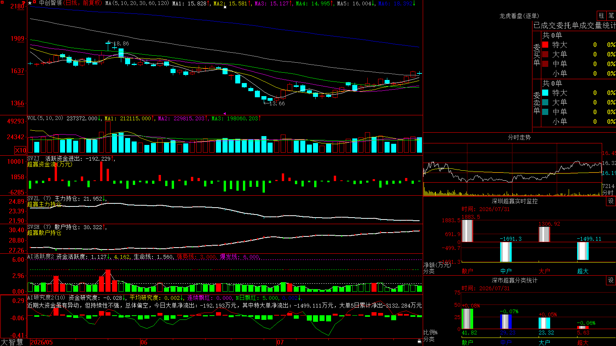Click the 13.66 low price marker
Screen dimensions: 616x346
pos(277,103)
